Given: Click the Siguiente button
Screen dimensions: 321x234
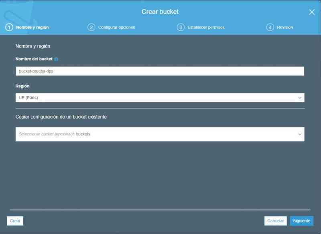Looking at the screenshot, I should (301, 221).
